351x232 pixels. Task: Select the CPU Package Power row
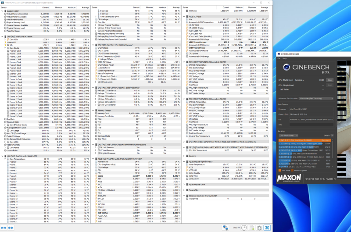tap(138, 65)
